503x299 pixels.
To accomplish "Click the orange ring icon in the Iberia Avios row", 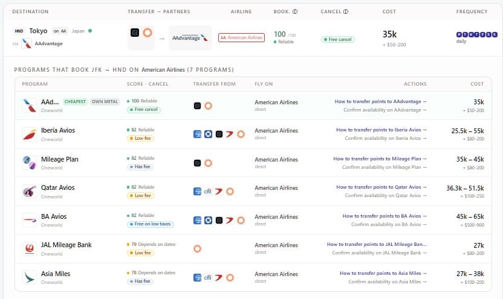I will click(x=241, y=134).
